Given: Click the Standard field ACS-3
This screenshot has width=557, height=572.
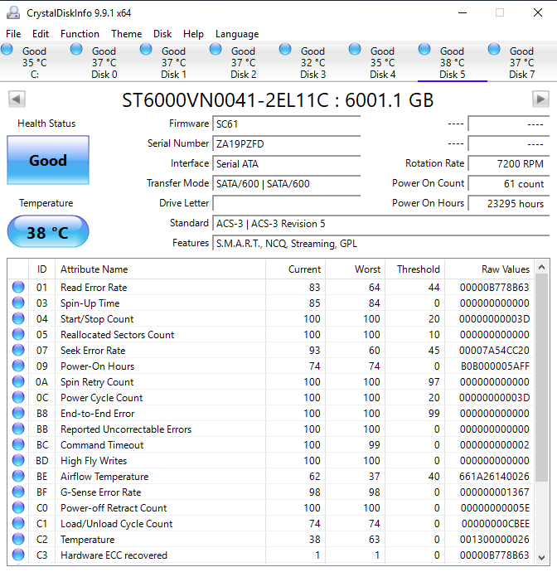Looking at the screenshot, I should pyautogui.click(x=381, y=223).
